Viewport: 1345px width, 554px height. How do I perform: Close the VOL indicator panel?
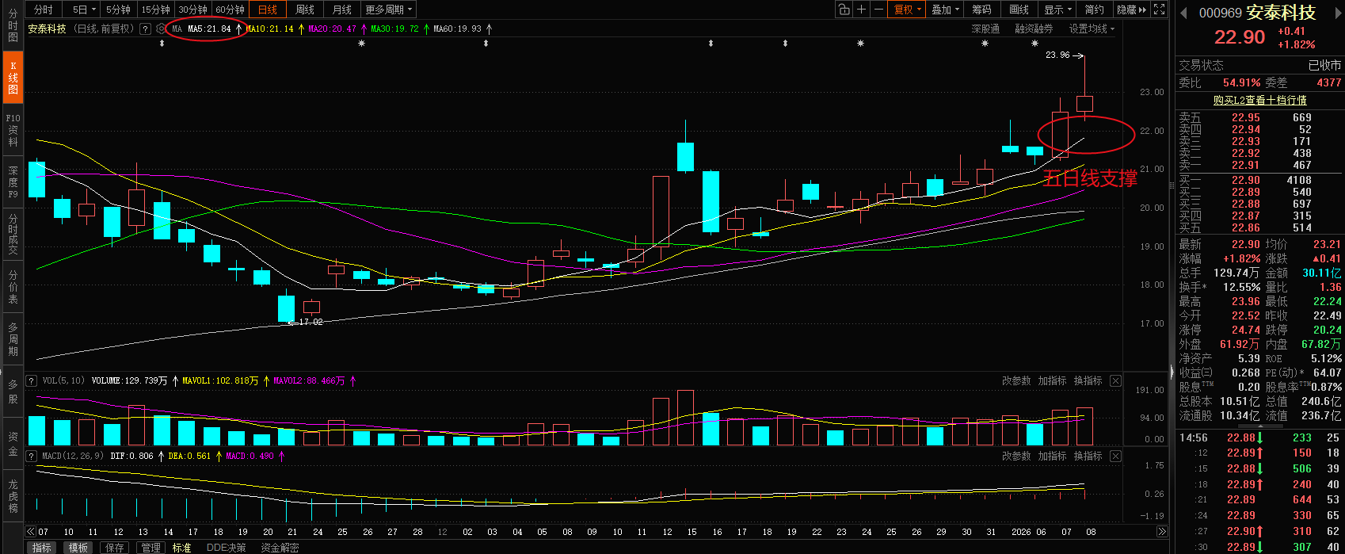(x=1115, y=381)
